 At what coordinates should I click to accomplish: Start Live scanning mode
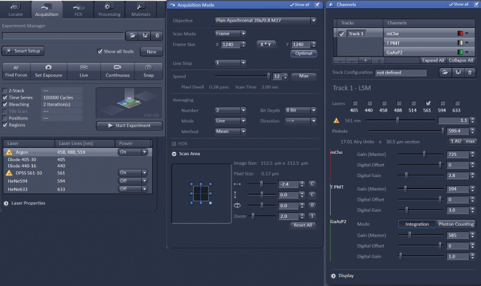(x=82, y=66)
